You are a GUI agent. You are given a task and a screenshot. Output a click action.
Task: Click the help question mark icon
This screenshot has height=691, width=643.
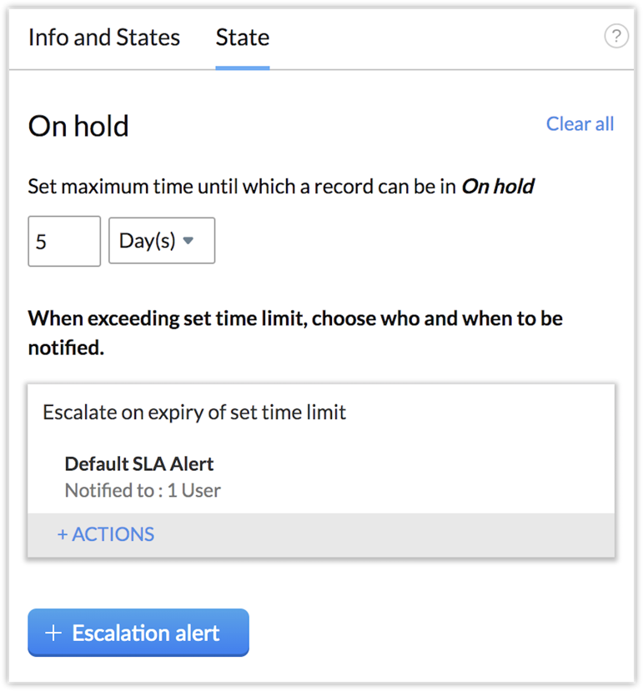[x=615, y=37]
